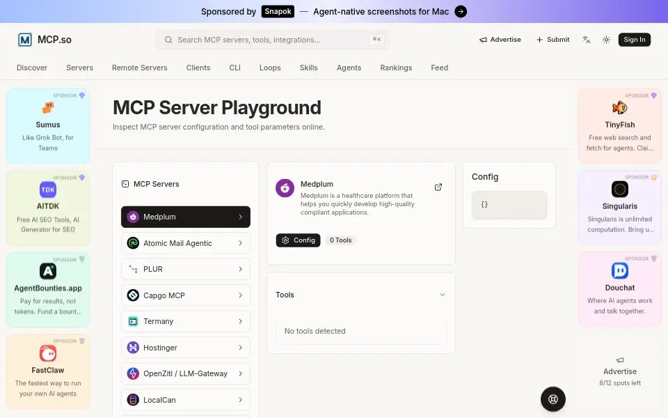Collapse the Tools section chevron
Image resolution: width=668 pixels, height=418 pixels.
pyautogui.click(x=443, y=295)
